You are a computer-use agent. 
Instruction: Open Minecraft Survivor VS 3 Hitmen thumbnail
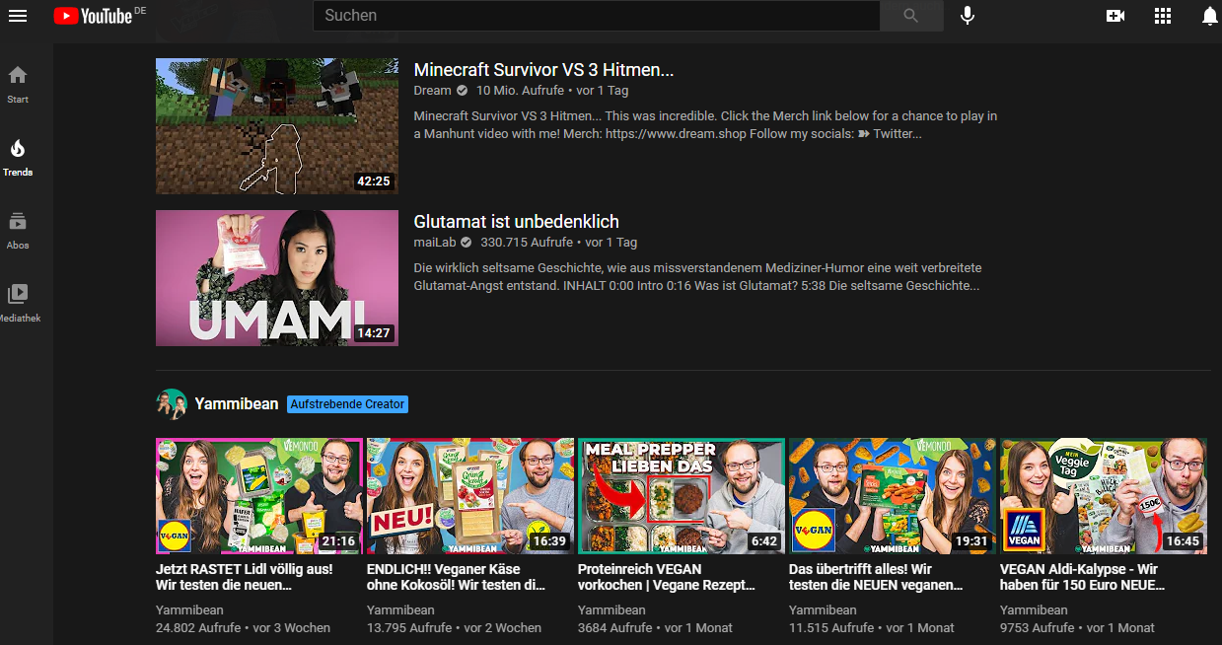coord(276,126)
